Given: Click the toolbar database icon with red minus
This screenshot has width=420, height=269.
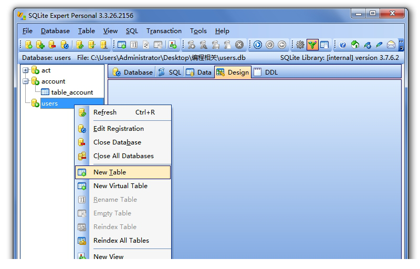Looking at the screenshot, I should point(52,45).
